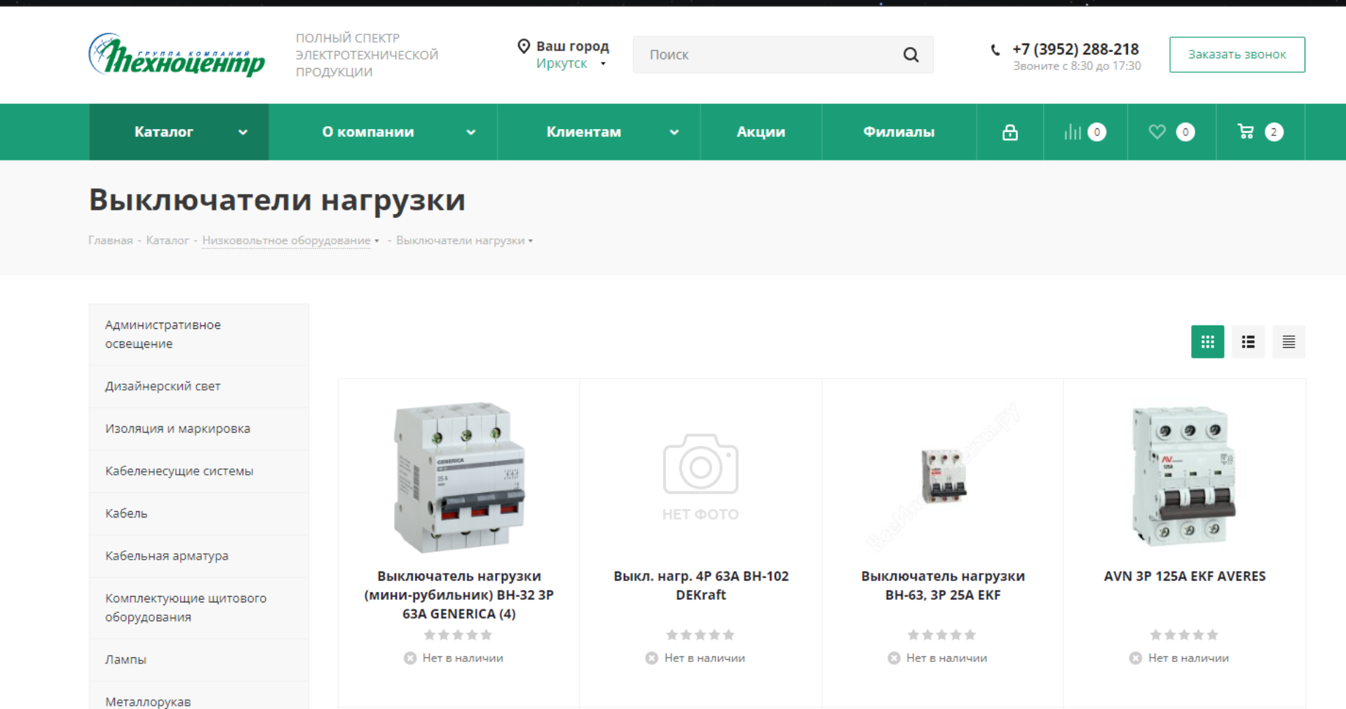Click the star rating under ВН-63 EKF product
The image size is (1346, 709).
tap(942, 635)
